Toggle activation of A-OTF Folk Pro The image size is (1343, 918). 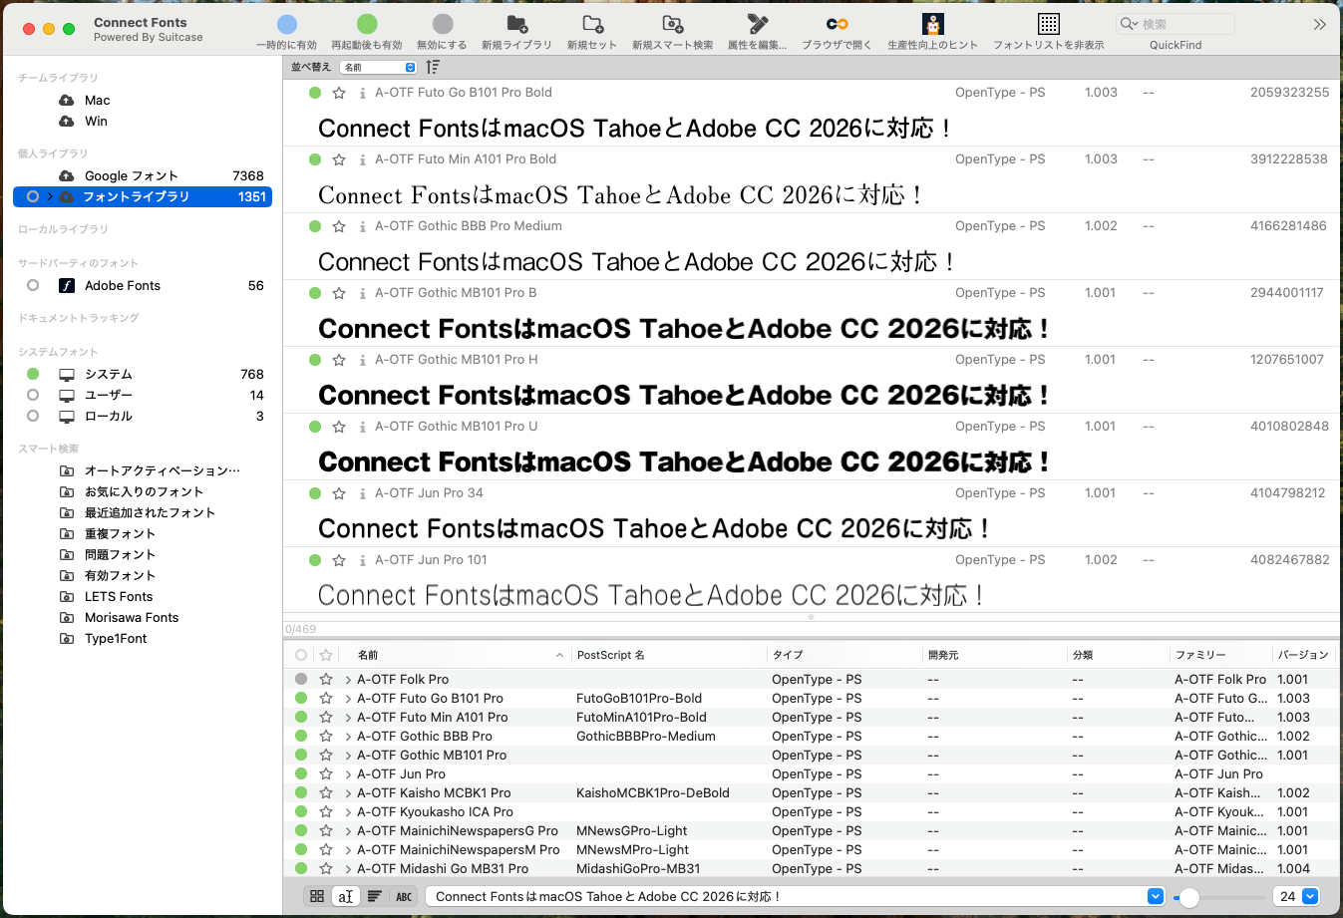[x=301, y=680]
